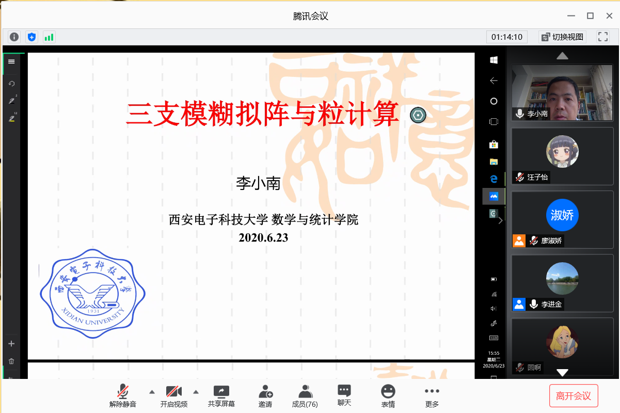The image size is (620, 413).
Task: Enter fullscreen mode with the corner icon
Action: (x=602, y=37)
